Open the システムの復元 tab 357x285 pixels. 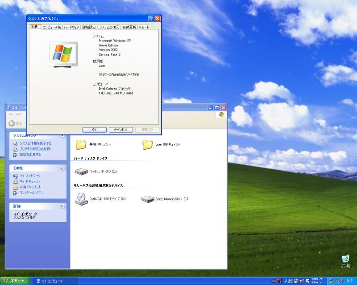[109, 27]
